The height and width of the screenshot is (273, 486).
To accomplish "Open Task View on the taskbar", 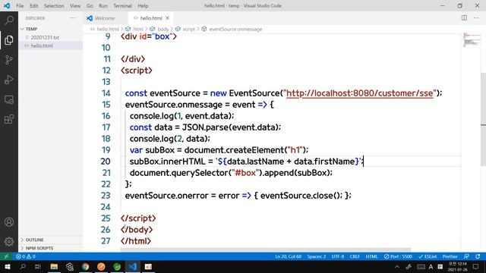I will pyautogui.click(x=38, y=266).
